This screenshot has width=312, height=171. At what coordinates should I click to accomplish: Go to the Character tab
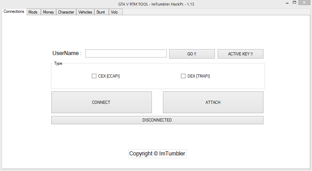click(66, 12)
